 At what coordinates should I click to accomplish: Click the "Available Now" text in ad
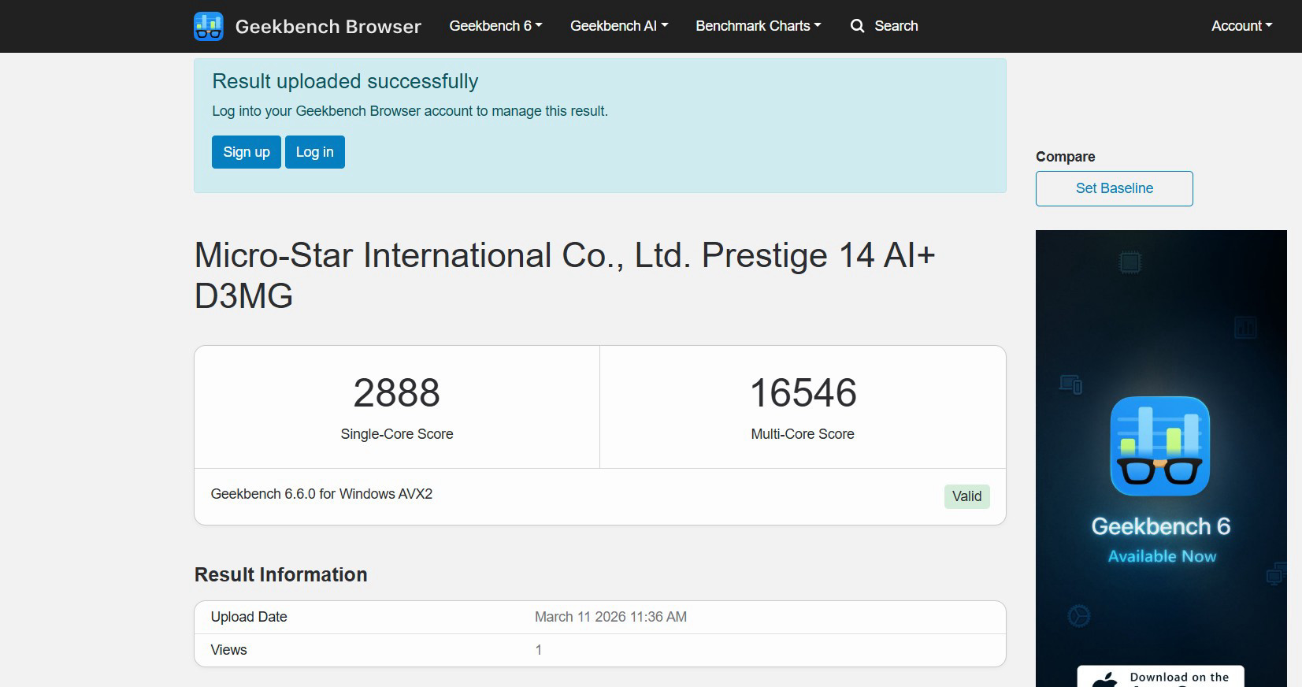click(1162, 556)
